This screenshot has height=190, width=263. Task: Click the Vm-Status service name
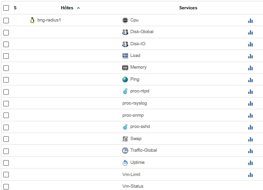coord(133,186)
